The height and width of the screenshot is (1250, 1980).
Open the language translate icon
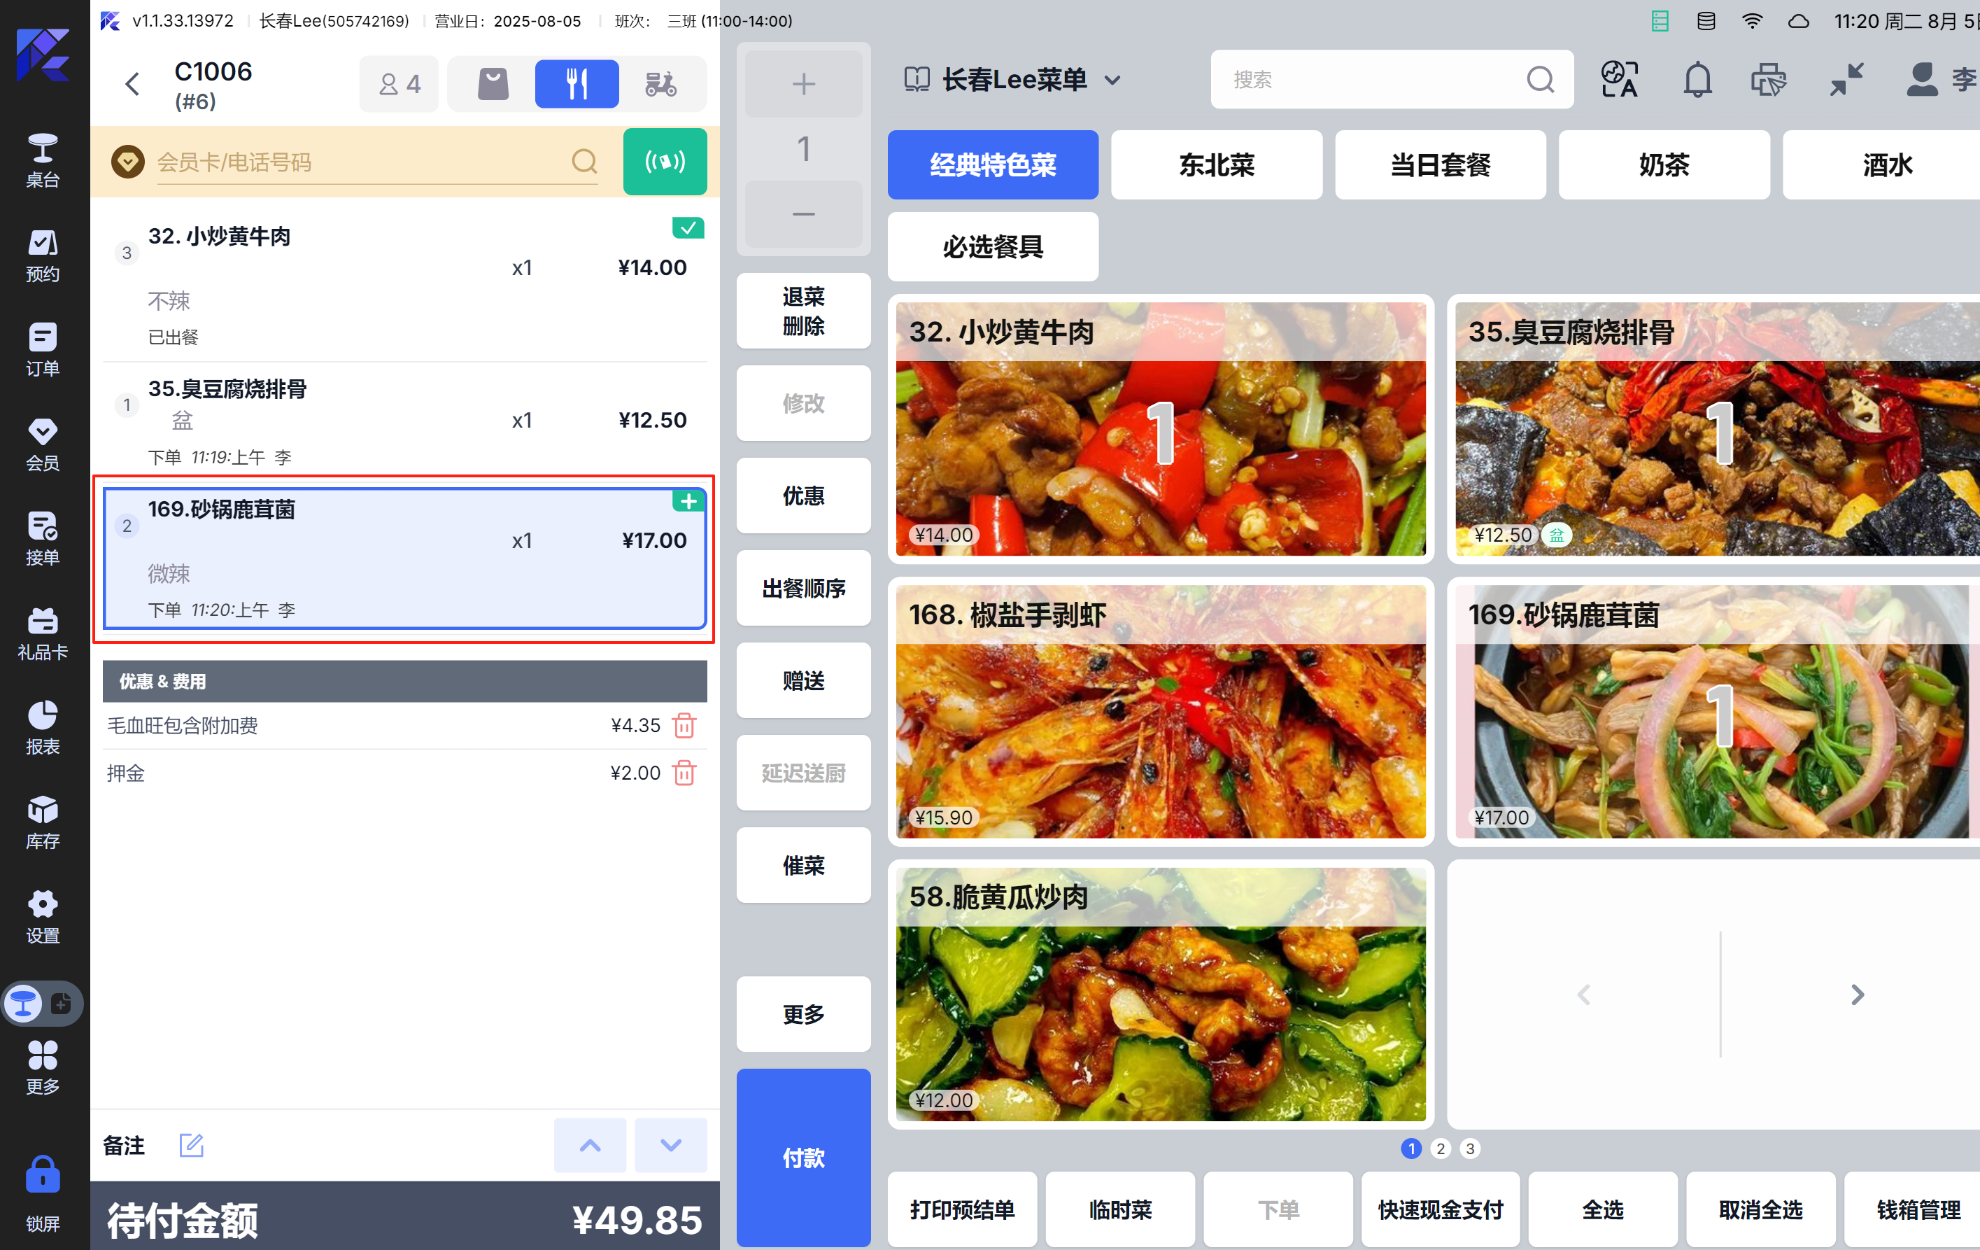[1620, 80]
